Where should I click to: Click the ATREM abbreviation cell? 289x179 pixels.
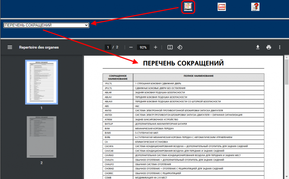[118, 119]
